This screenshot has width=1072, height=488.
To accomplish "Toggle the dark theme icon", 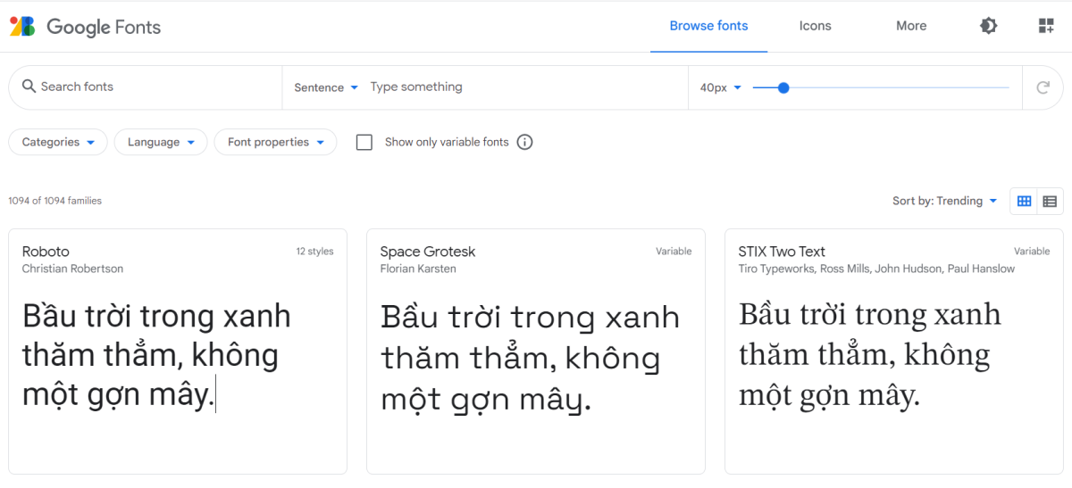I will click(989, 26).
